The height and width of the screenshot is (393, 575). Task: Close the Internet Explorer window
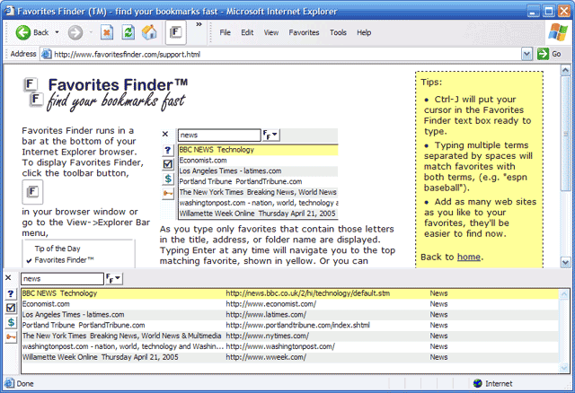tap(564, 11)
